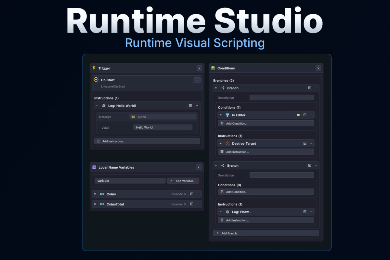Click Add Instruction in the Trigger panel
390x260 pixels.
(147, 141)
